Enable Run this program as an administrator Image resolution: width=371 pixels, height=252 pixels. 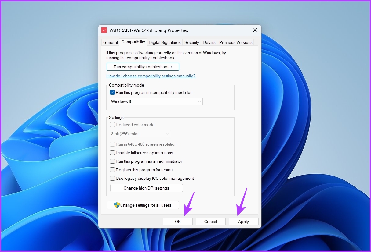point(112,161)
